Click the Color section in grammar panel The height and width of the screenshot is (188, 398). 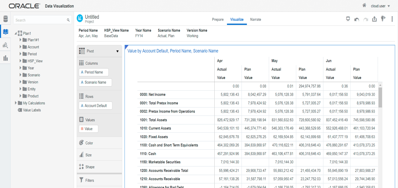[x=89, y=143]
